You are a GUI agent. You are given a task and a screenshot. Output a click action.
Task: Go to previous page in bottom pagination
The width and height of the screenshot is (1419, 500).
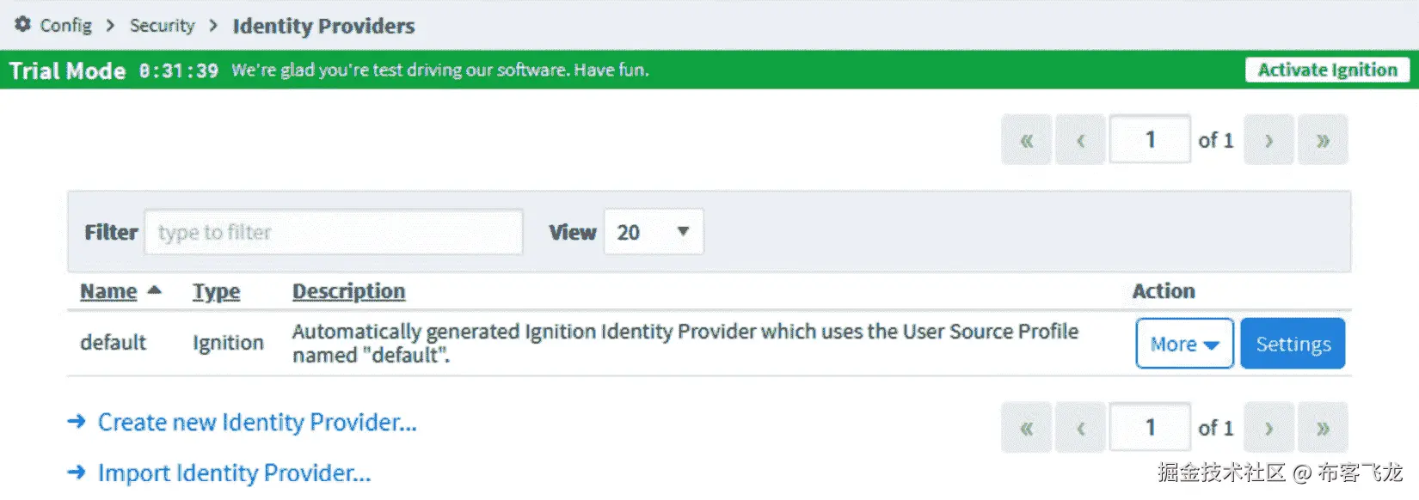pyautogui.click(x=1080, y=427)
